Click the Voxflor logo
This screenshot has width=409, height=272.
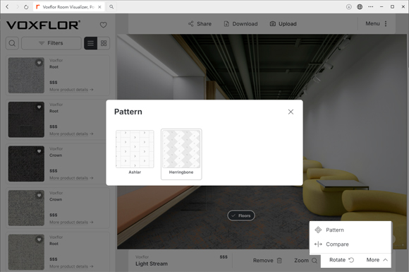(x=43, y=25)
